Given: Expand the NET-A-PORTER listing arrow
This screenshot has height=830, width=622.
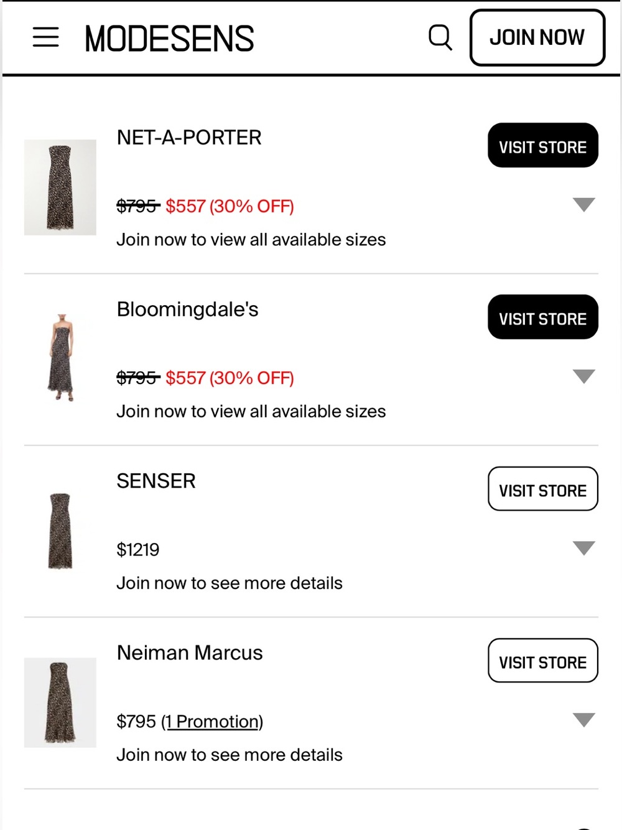Looking at the screenshot, I should (583, 205).
